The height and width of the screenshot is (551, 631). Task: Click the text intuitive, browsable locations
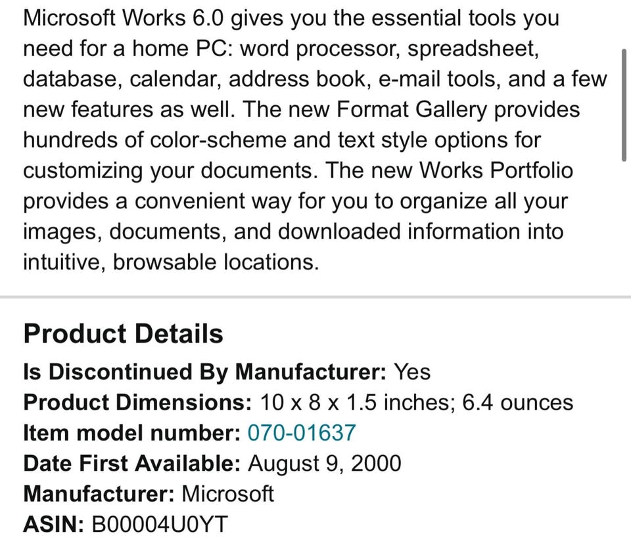coord(171,262)
